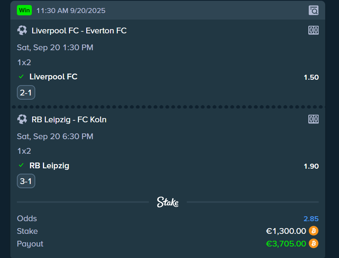339x258 pixels.
Task: Click the 2-1 score badge
Action: [x=26, y=92]
